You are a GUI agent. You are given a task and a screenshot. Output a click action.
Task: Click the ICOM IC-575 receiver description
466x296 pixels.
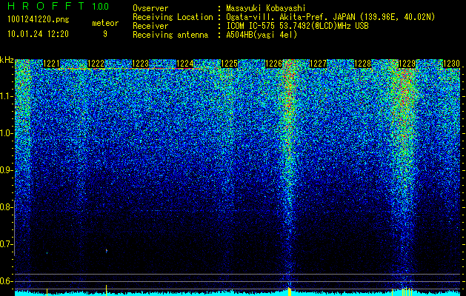(x=297, y=26)
